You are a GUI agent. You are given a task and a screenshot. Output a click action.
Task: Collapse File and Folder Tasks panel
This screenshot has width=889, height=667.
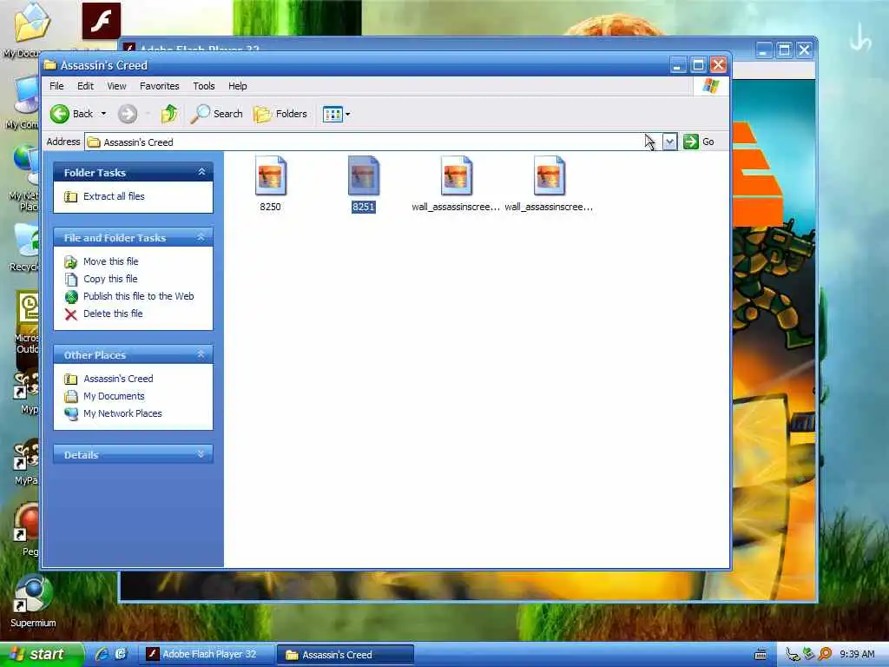(201, 237)
